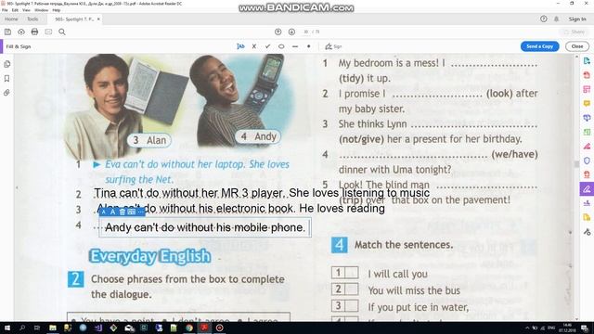Open More Tools wrench icon in right pane

click(587, 232)
